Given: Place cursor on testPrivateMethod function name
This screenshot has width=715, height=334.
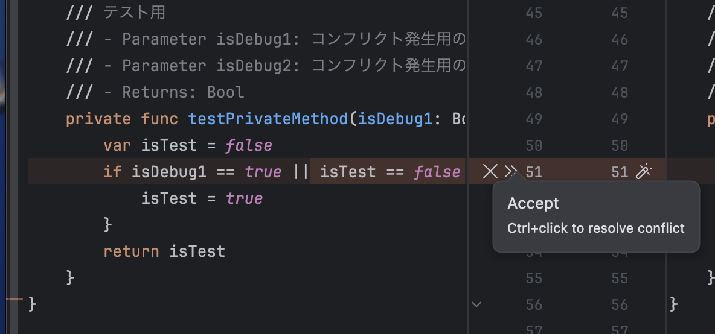Looking at the screenshot, I should (268, 119).
